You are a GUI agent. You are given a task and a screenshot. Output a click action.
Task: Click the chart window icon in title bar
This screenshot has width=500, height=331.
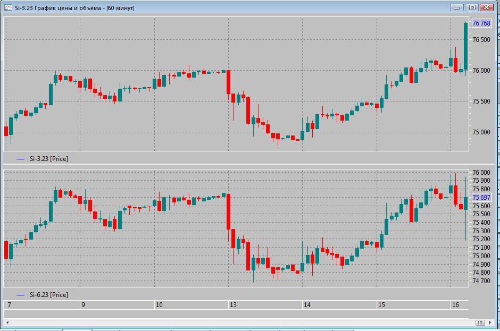[x=8, y=7]
